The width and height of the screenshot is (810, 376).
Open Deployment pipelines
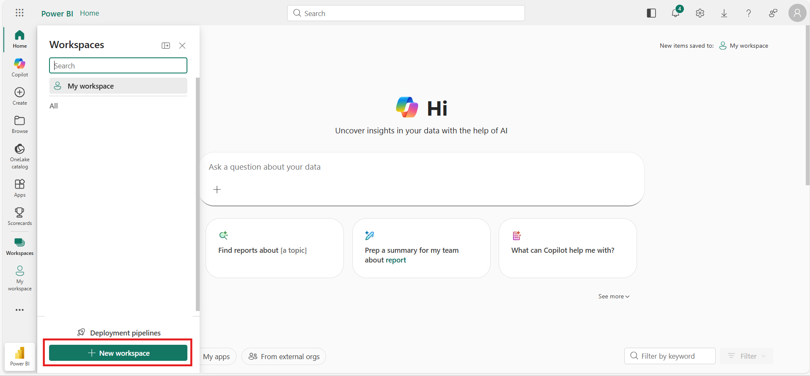pos(119,333)
